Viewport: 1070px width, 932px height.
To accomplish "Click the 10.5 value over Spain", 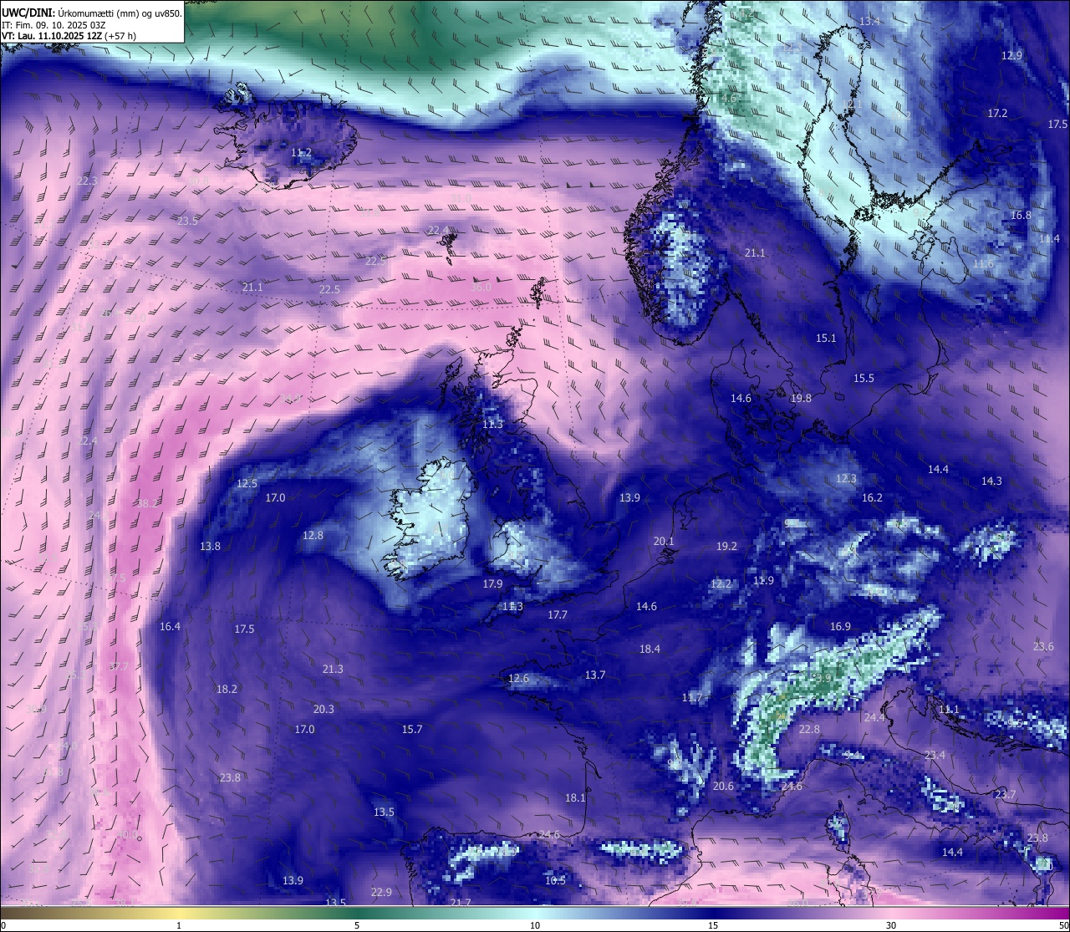I will [x=555, y=880].
